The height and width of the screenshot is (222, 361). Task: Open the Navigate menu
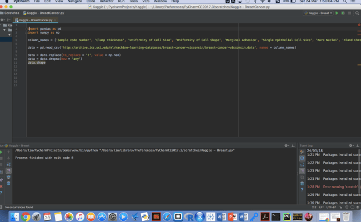(x=74, y=1)
